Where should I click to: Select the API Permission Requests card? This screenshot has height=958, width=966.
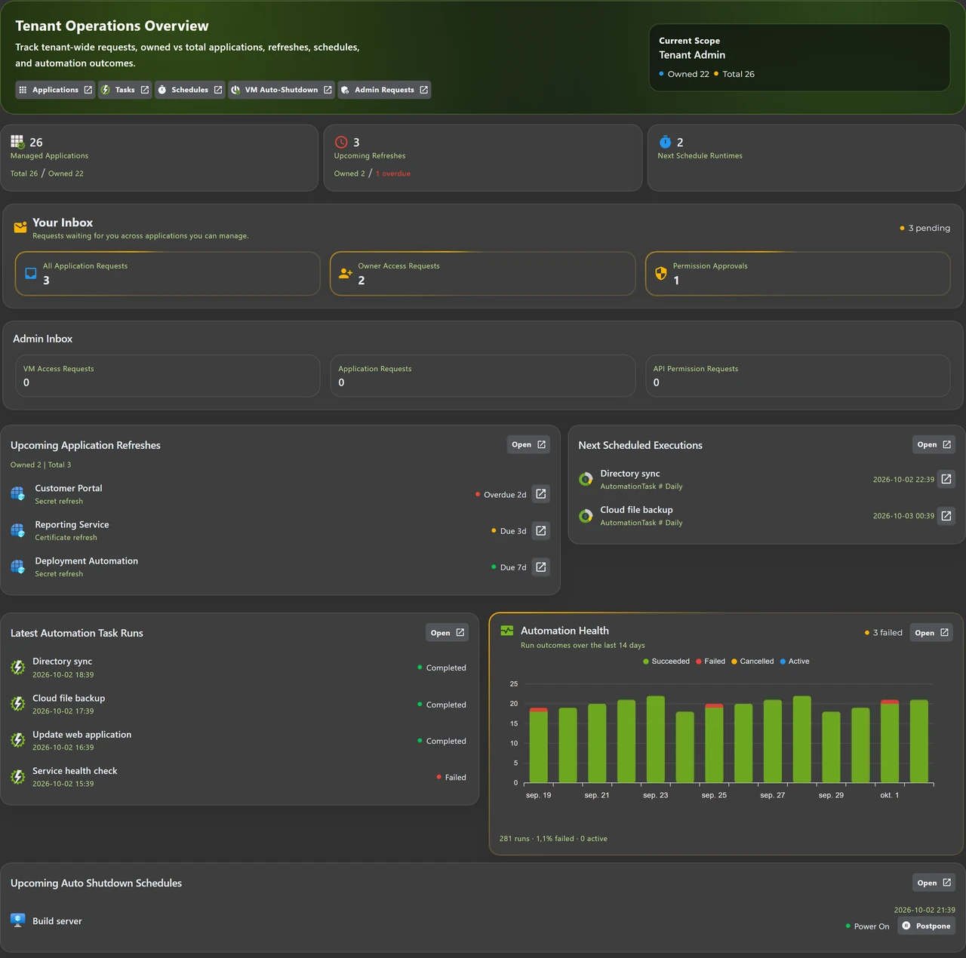(x=798, y=376)
